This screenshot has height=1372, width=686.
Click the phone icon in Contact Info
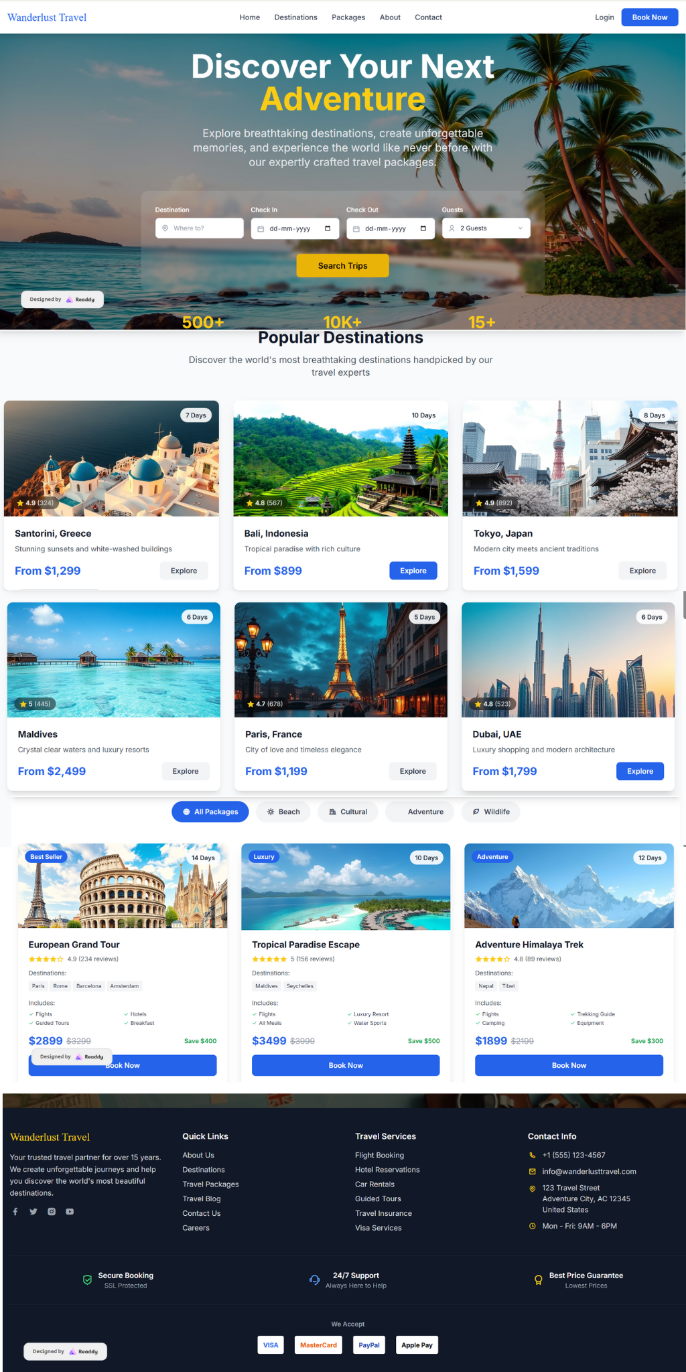(x=533, y=1155)
